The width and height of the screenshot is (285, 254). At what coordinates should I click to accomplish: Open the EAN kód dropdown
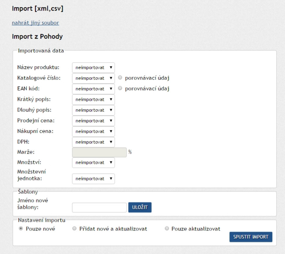click(93, 89)
